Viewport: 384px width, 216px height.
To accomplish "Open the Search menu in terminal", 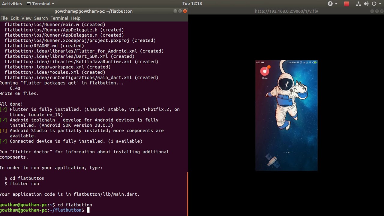I will [x=41, y=18].
